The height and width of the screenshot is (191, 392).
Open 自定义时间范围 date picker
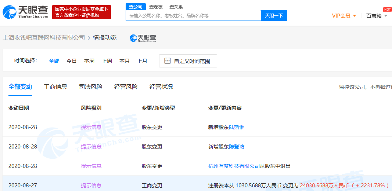(x=188, y=61)
